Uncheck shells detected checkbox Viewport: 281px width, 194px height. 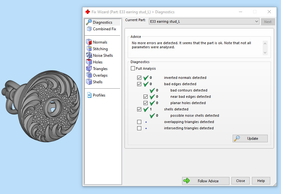(x=139, y=109)
